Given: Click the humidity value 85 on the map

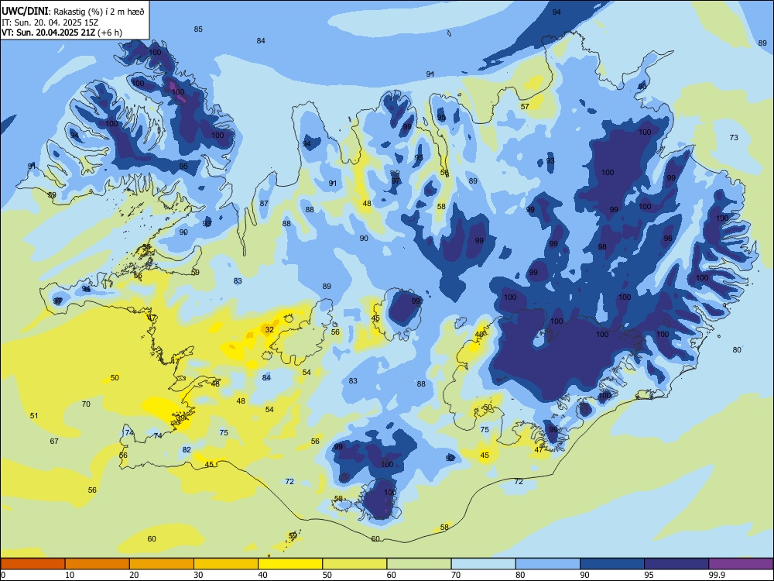Looking at the screenshot, I should tap(198, 29).
